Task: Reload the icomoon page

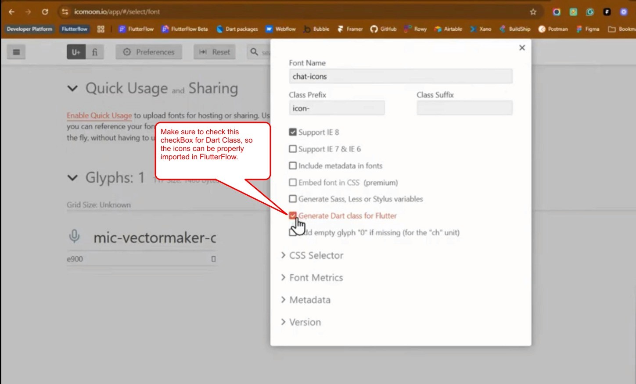Action: tap(45, 12)
